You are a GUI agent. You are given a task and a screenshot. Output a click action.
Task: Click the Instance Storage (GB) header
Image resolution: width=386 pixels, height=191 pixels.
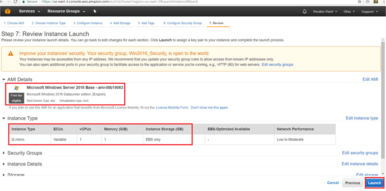(167, 129)
